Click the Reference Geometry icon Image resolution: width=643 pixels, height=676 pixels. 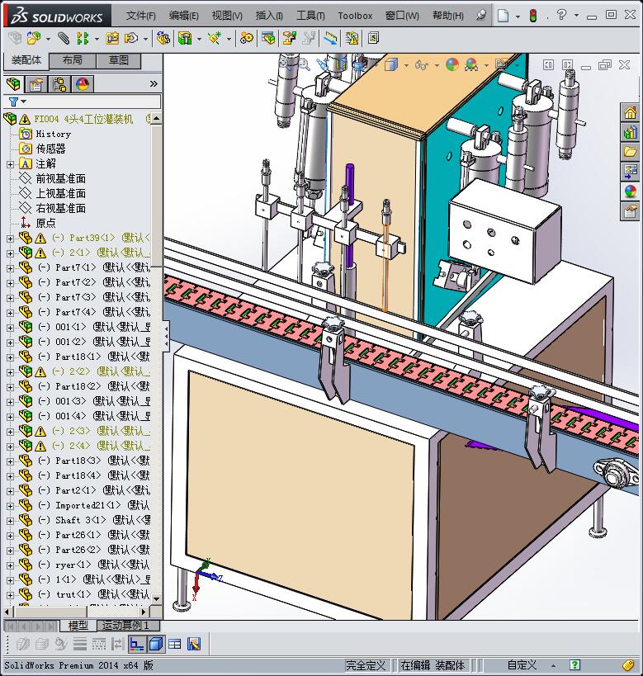tap(215, 38)
